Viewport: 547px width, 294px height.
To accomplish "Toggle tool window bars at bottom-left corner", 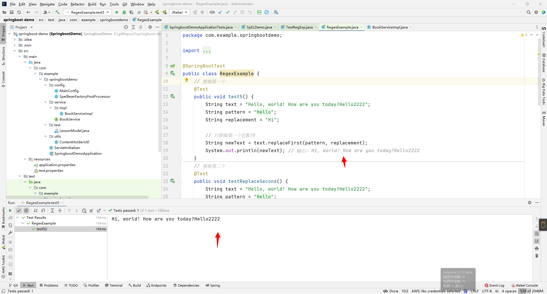I will tap(3, 291).
